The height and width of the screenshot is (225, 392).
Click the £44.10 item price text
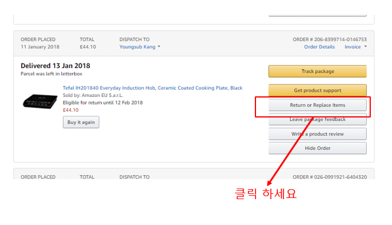tap(71, 110)
